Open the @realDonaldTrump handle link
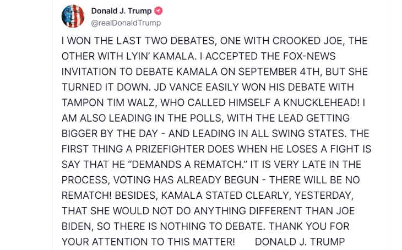The width and height of the screenshot is (402, 250). point(126,23)
